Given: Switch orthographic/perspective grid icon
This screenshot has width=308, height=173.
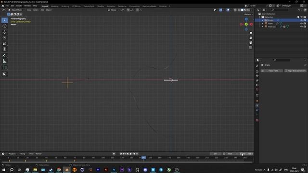Looking at the screenshot, I should (x=251, y=48).
